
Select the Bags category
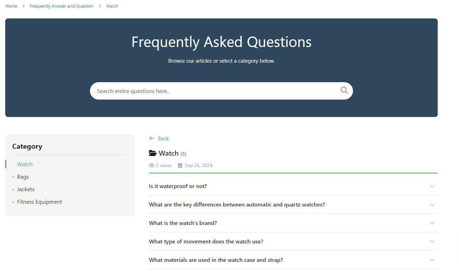23,177
